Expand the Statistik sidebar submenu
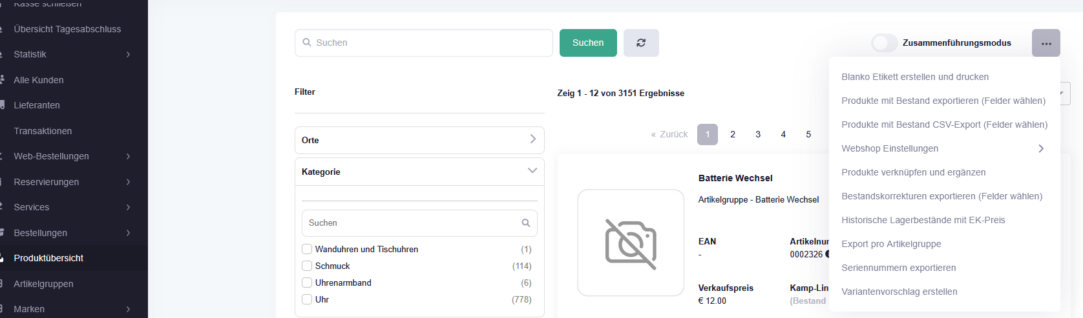This screenshot has height=318, width=1083. tap(128, 54)
